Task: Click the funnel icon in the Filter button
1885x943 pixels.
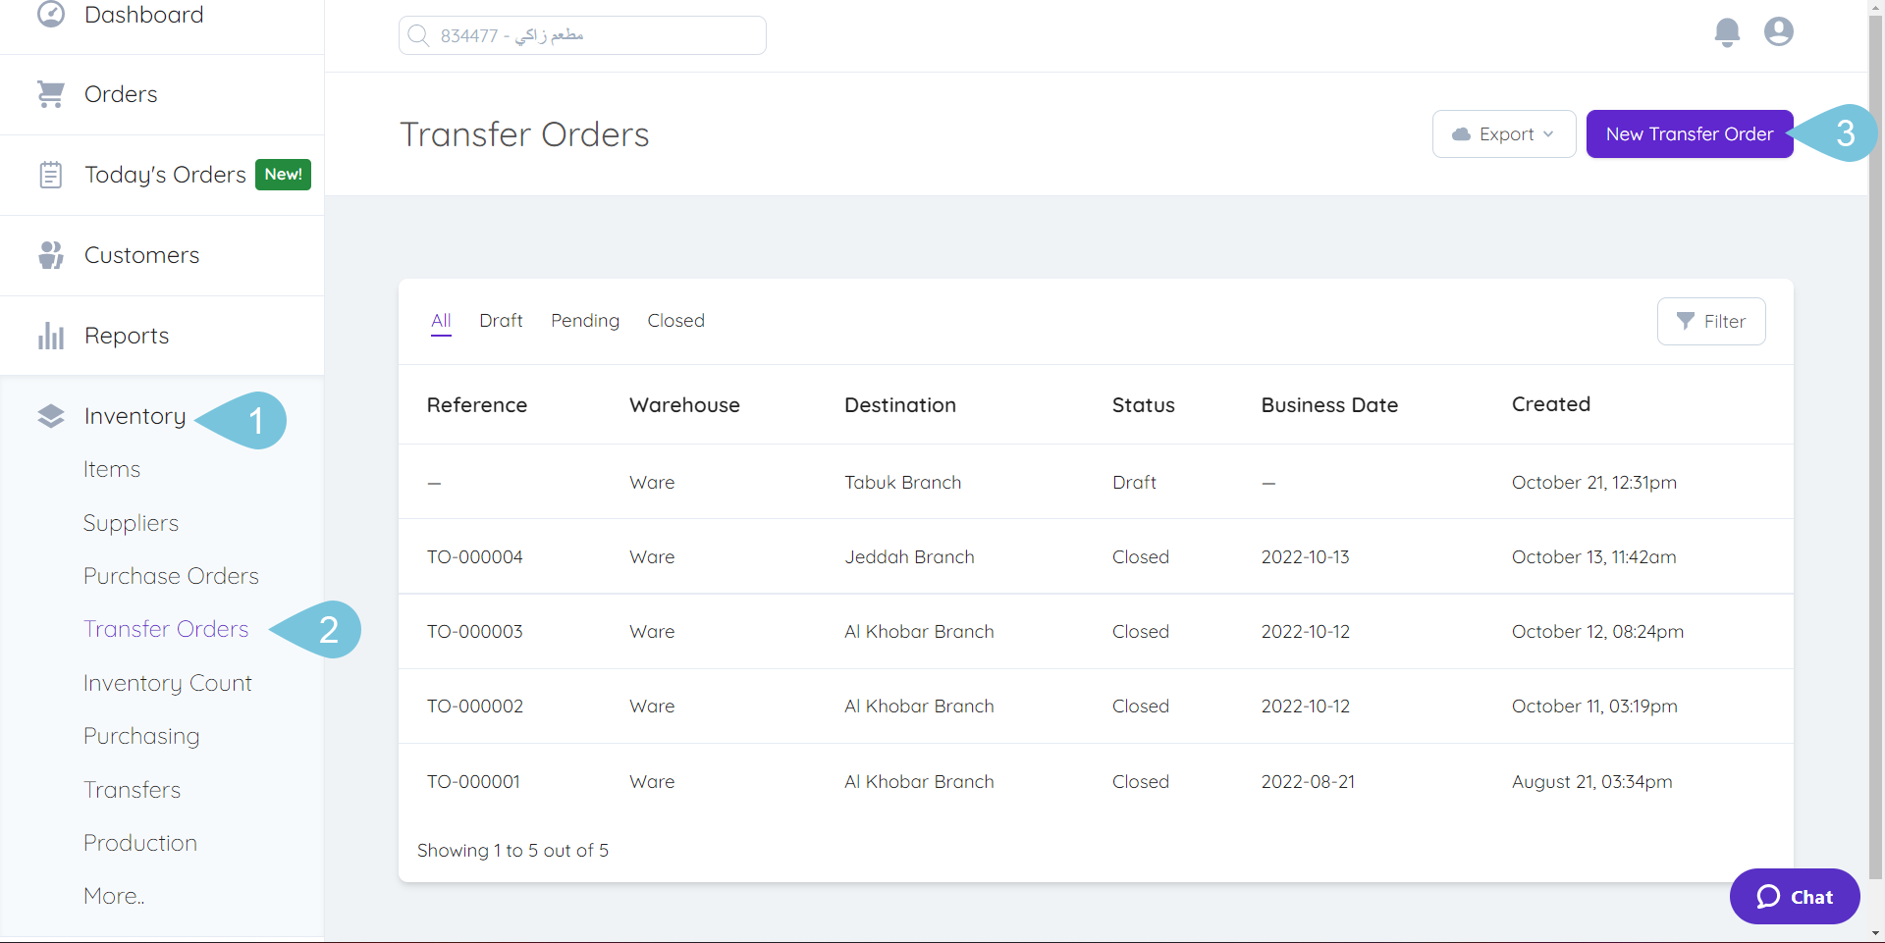Action: [1687, 321]
